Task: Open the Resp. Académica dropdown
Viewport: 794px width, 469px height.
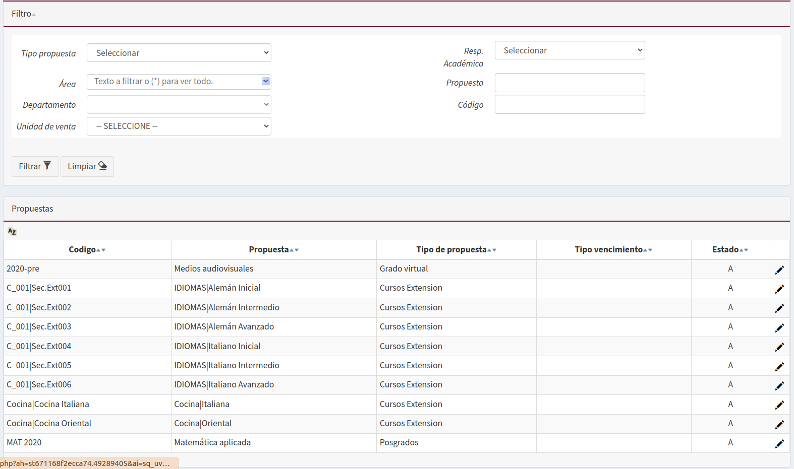Action: pyautogui.click(x=570, y=50)
